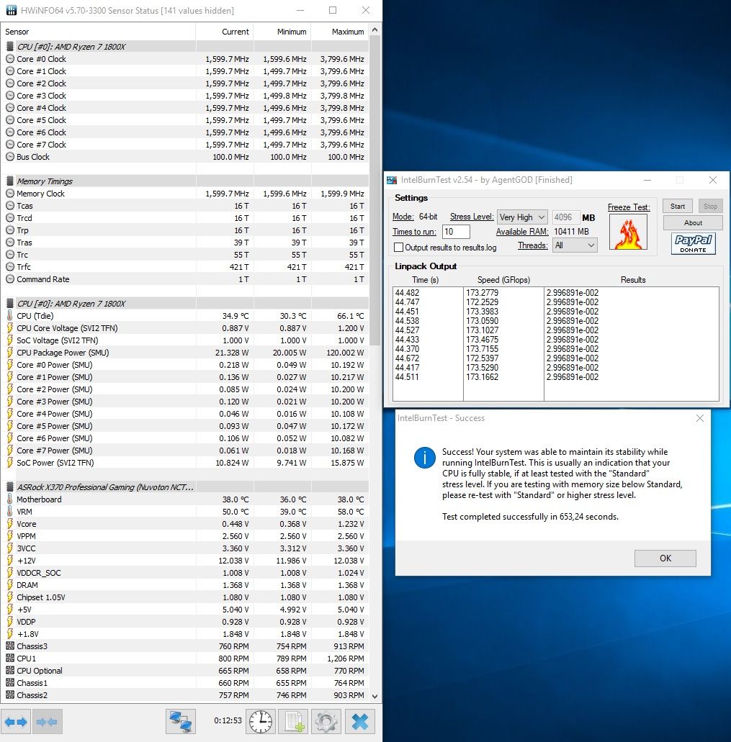Click the PayPal Donate button
This screenshot has width=731, height=742.
coord(693,244)
